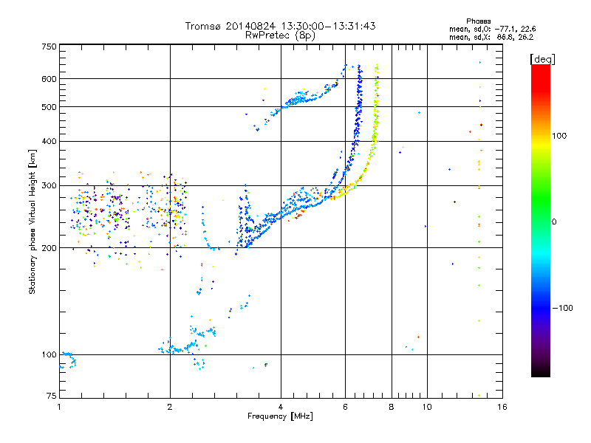Click x-axis tick label '2'

(x=170, y=407)
